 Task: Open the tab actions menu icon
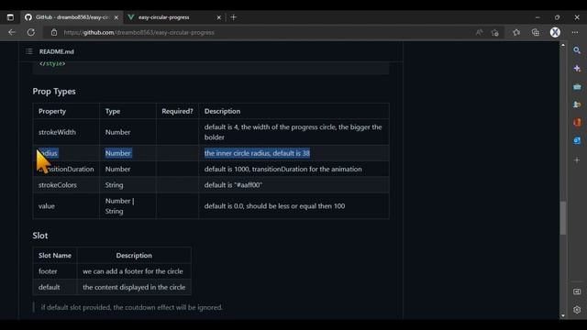pyautogui.click(x=10, y=17)
